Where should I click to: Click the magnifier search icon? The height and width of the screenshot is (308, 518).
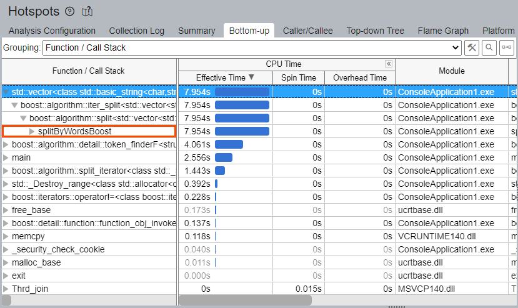point(489,47)
